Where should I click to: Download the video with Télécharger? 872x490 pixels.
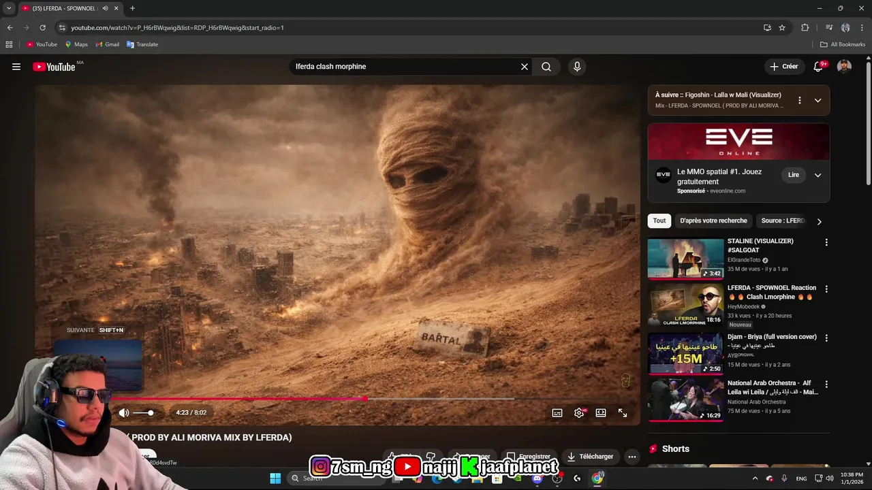coord(591,457)
